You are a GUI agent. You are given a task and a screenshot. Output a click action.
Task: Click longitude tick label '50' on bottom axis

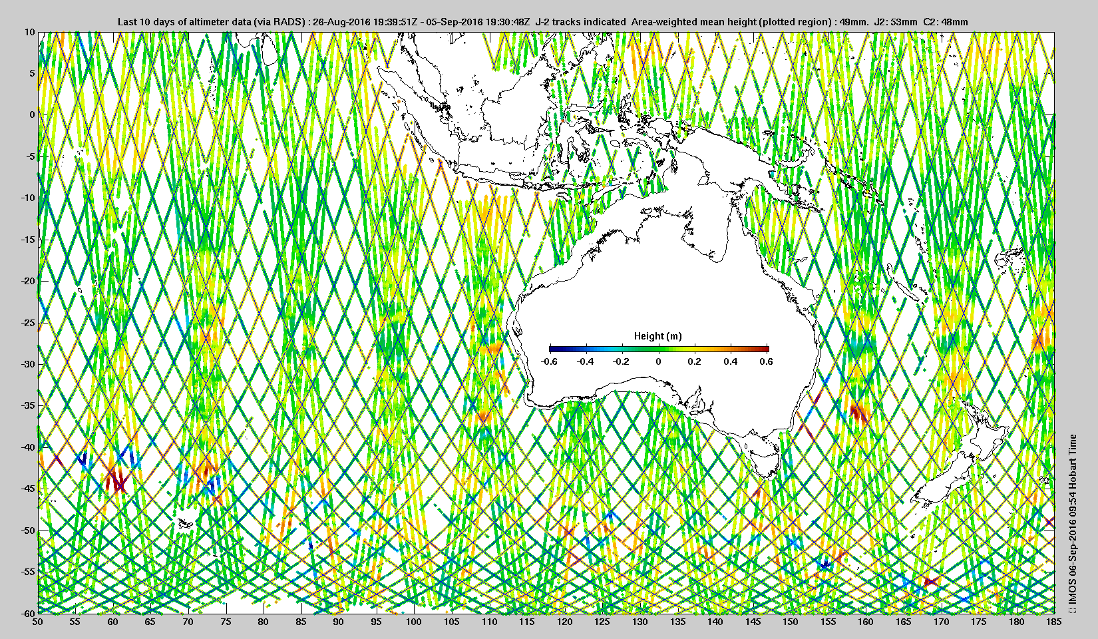pos(38,622)
